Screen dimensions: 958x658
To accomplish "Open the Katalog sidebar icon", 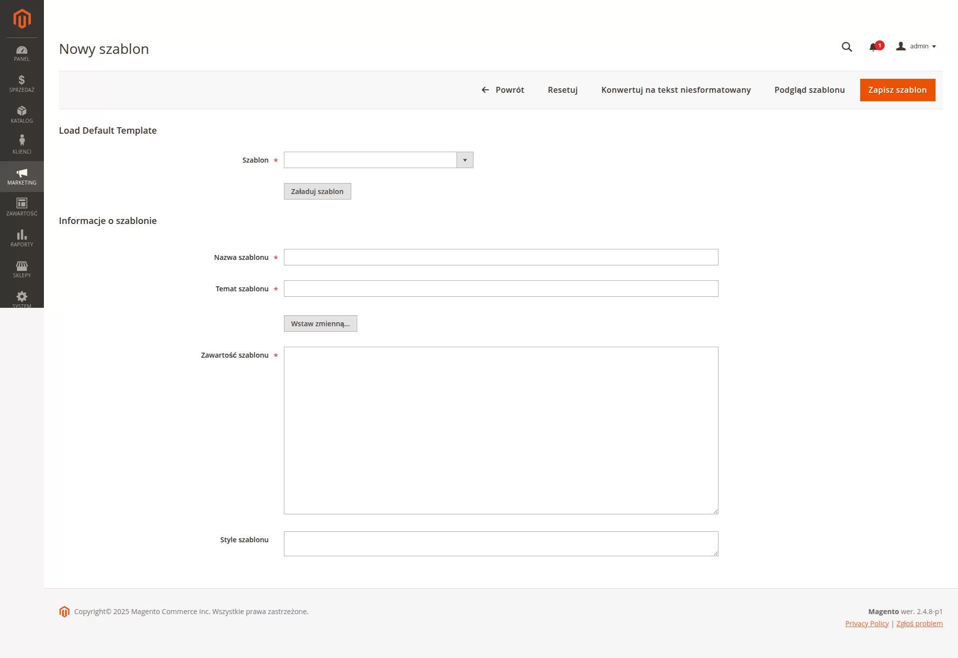I will 21,115.
